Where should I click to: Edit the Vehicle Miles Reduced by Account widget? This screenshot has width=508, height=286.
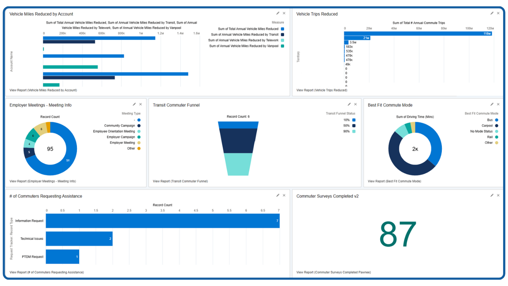point(278,13)
